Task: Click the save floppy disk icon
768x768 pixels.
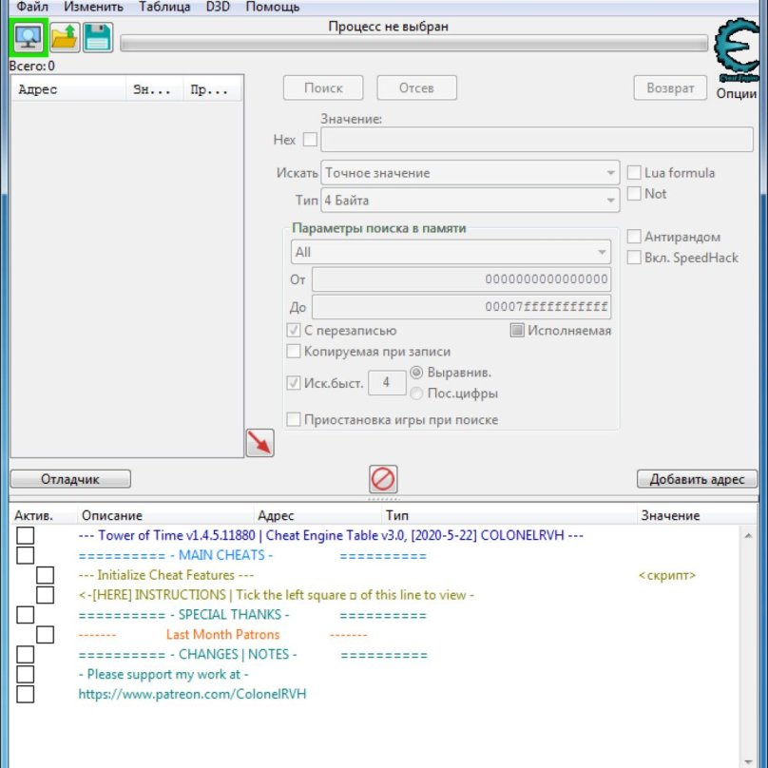Action: [97, 38]
